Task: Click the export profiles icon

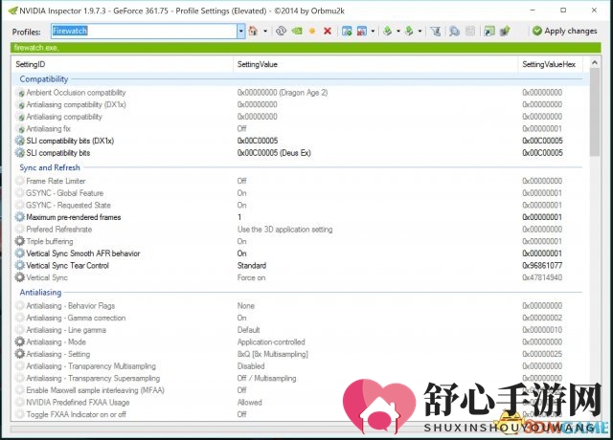Action: pos(387,31)
